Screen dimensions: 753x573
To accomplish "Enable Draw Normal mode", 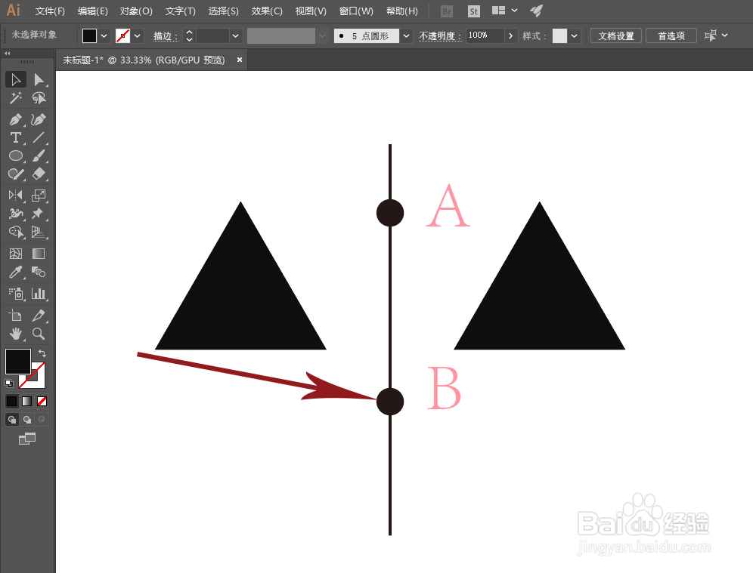I will 11,420.
